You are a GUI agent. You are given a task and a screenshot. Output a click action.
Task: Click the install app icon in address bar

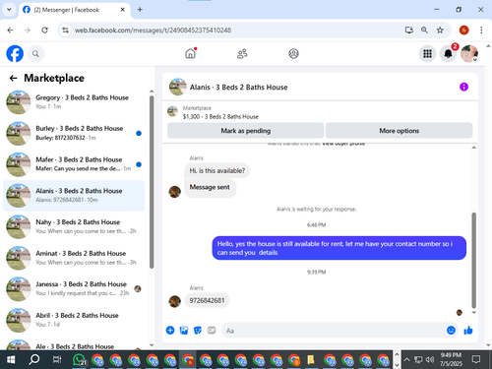click(408, 31)
